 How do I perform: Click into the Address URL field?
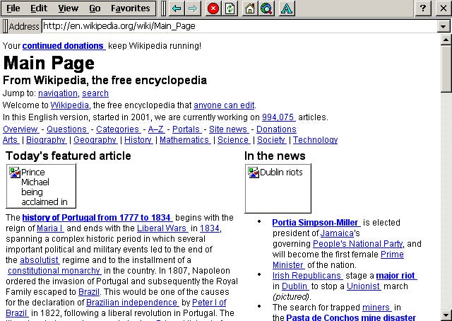pos(239,26)
